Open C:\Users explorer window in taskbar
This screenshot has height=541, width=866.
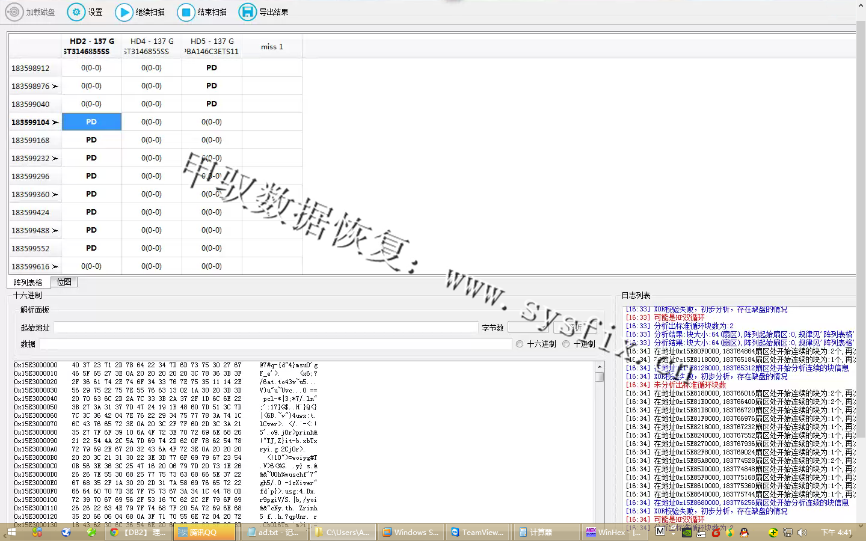click(x=343, y=532)
